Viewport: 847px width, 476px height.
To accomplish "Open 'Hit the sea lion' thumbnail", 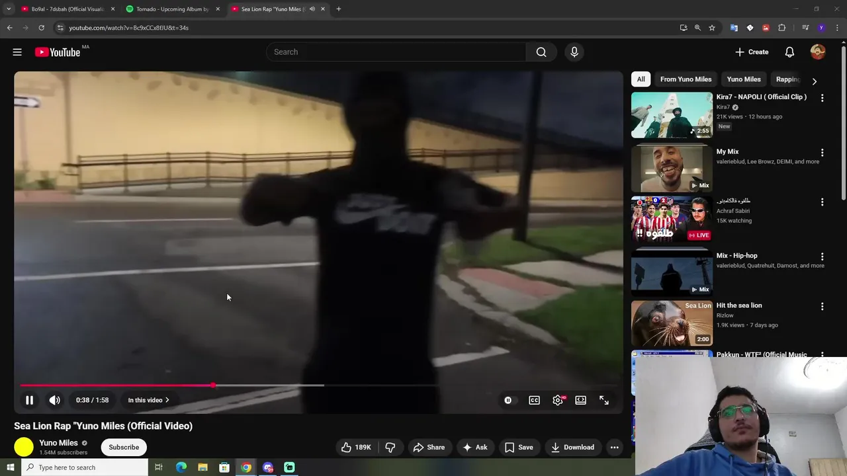I will 672,324.
